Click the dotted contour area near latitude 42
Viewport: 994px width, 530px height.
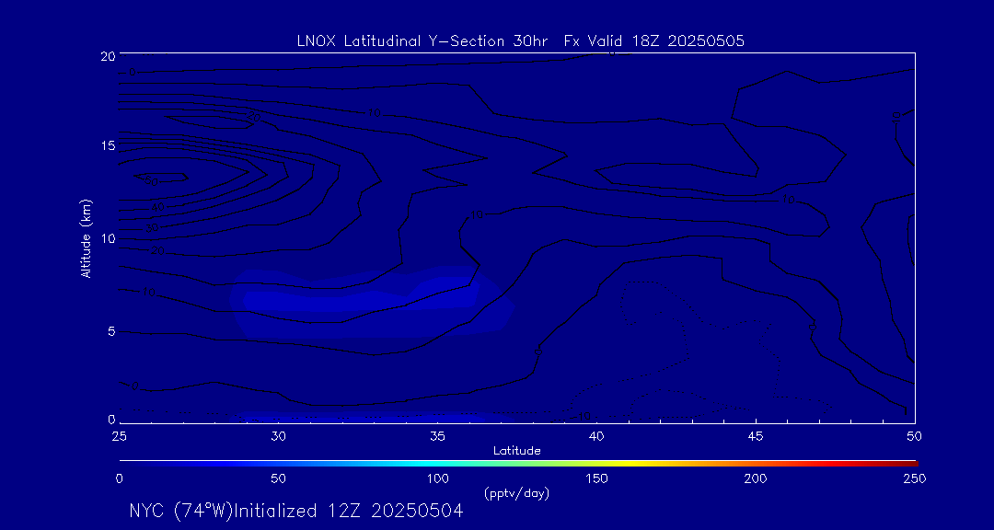tap(653, 313)
